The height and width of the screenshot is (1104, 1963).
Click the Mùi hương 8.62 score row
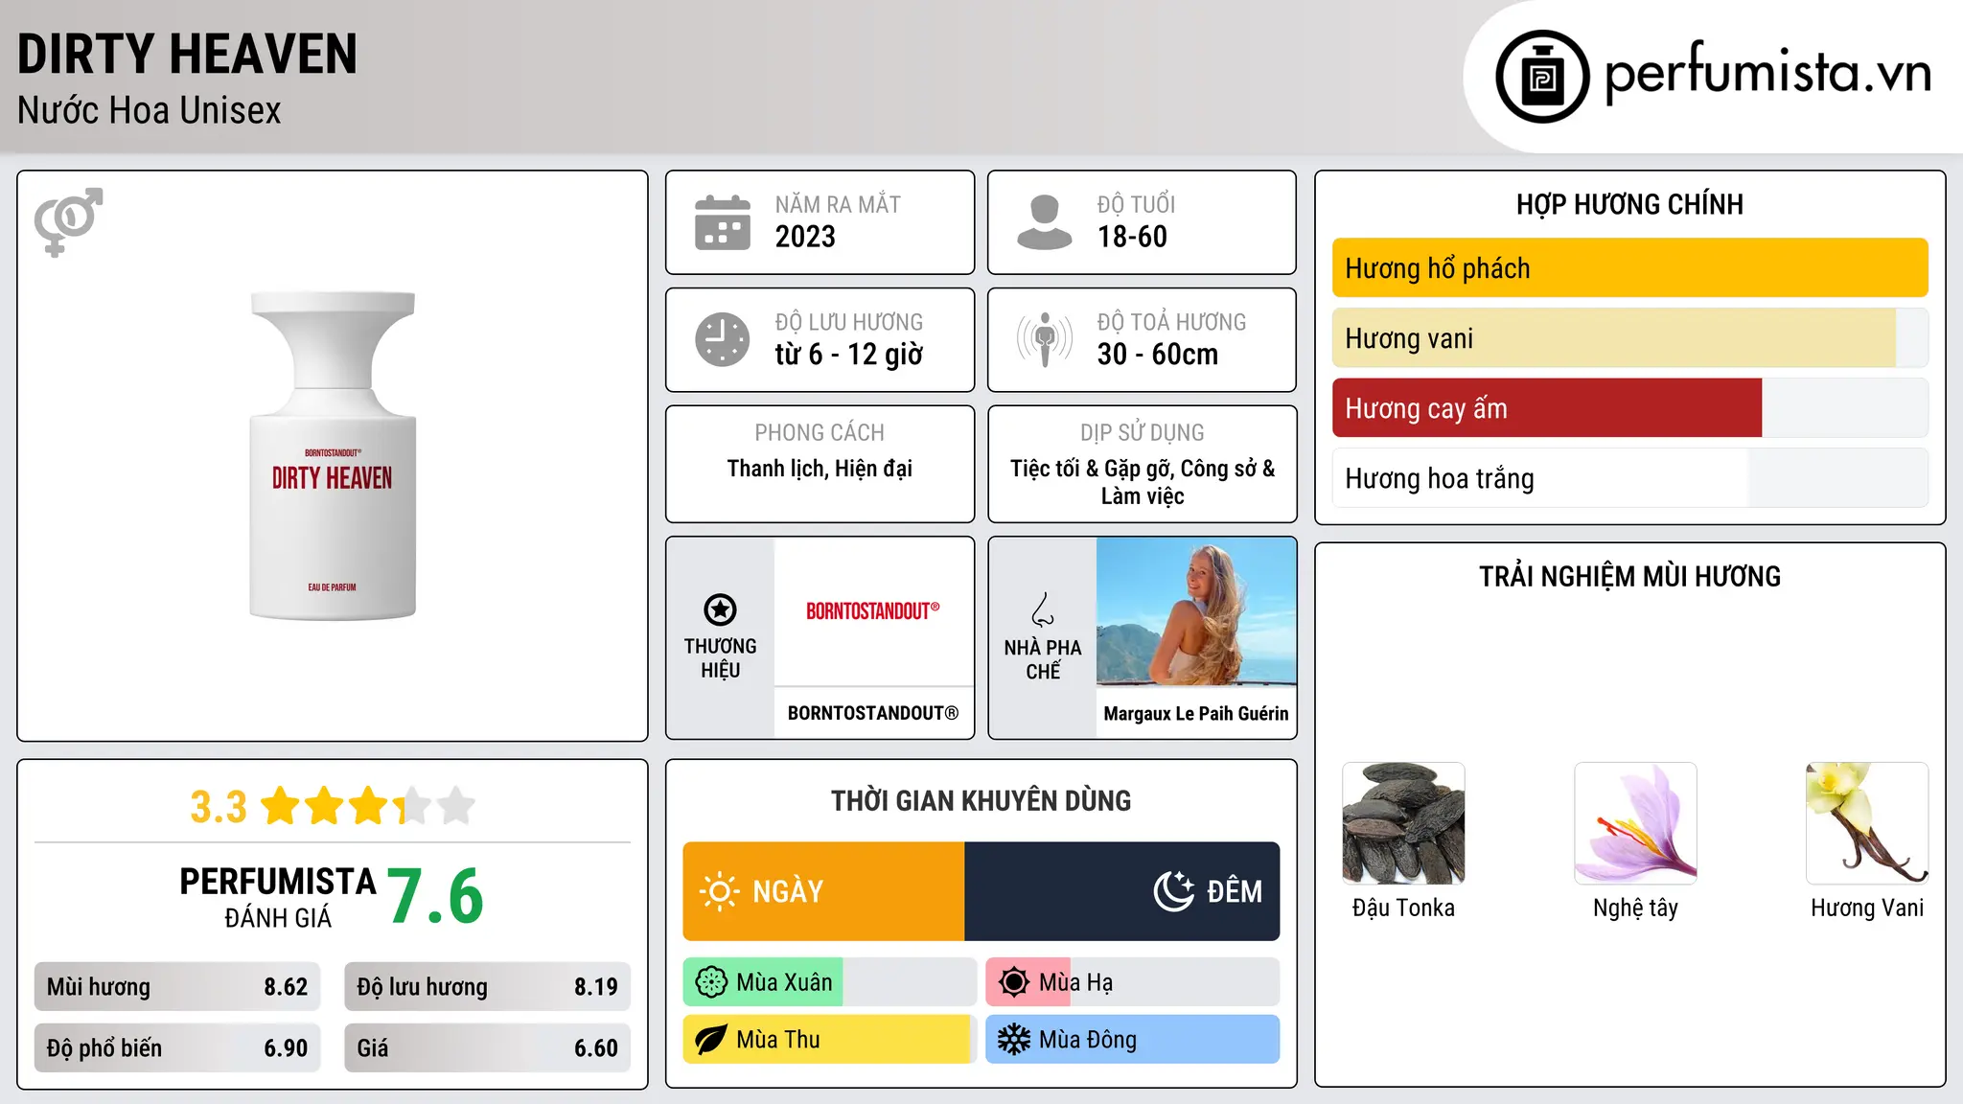pos(177,987)
